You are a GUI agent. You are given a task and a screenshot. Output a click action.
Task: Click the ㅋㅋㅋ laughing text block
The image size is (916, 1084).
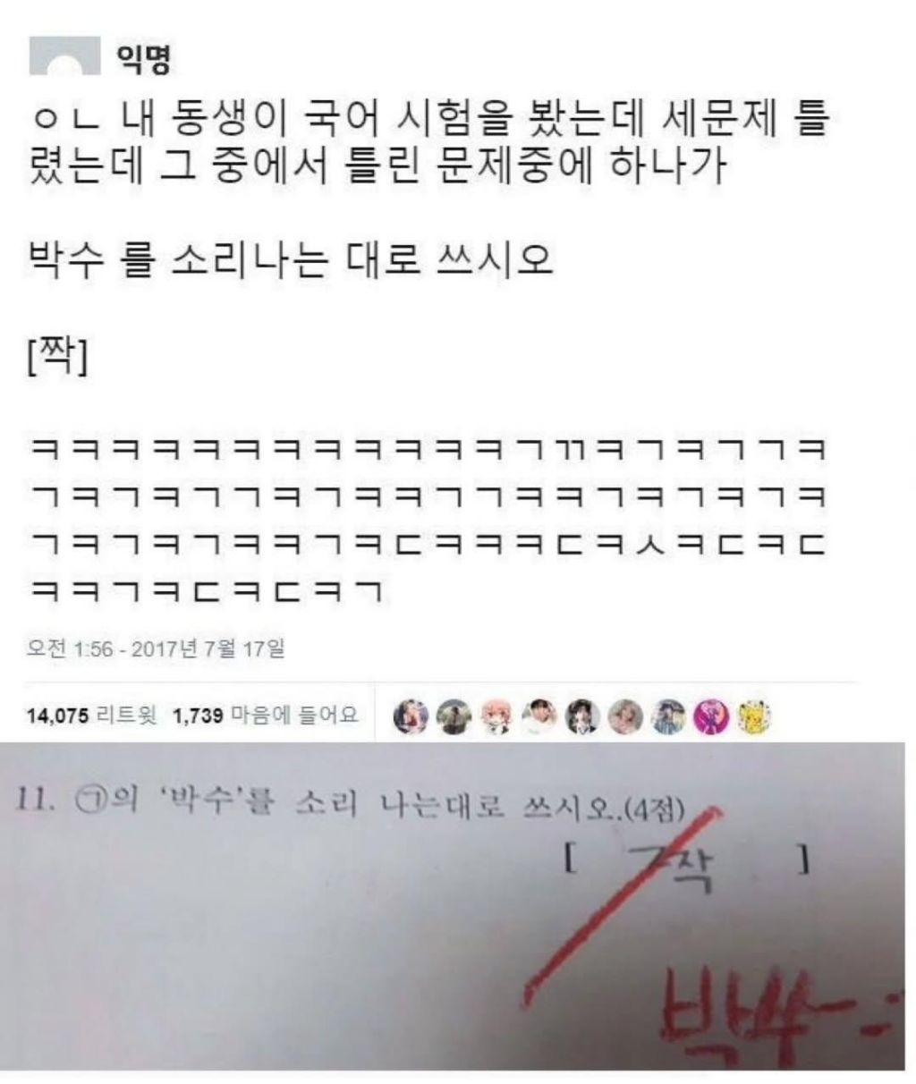click(x=427, y=520)
